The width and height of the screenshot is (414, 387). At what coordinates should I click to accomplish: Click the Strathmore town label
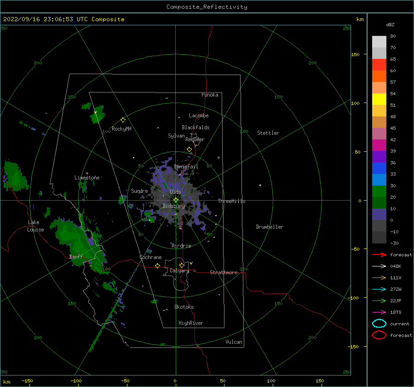(224, 272)
